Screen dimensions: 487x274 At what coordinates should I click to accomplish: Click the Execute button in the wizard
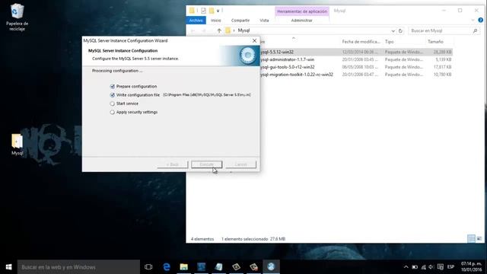pyautogui.click(x=206, y=164)
